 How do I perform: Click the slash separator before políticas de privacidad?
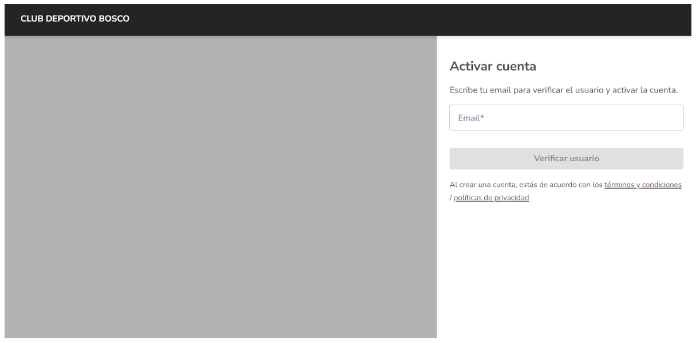450,198
